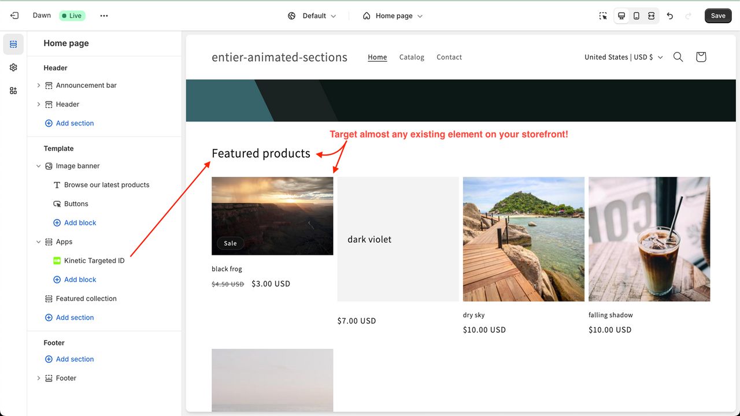Expand the Announcement bar chevron
The width and height of the screenshot is (740, 416).
pyautogui.click(x=39, y=86)
